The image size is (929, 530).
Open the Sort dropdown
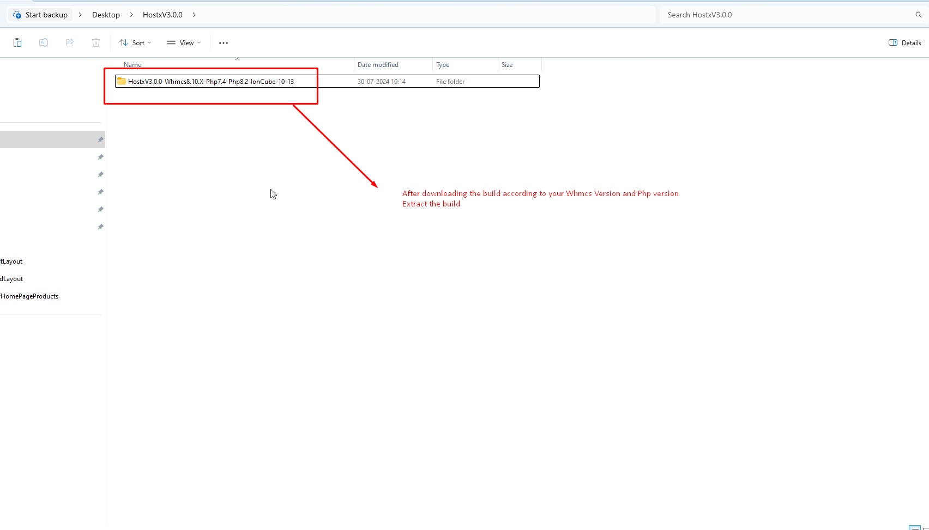click(135, 42)
